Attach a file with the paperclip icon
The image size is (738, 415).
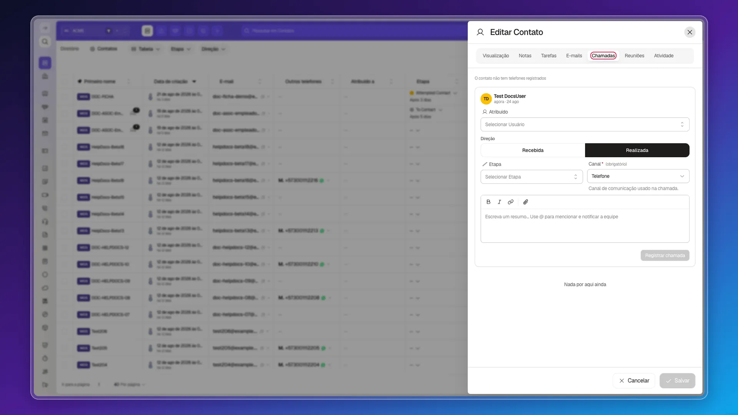tap(525, 202)
